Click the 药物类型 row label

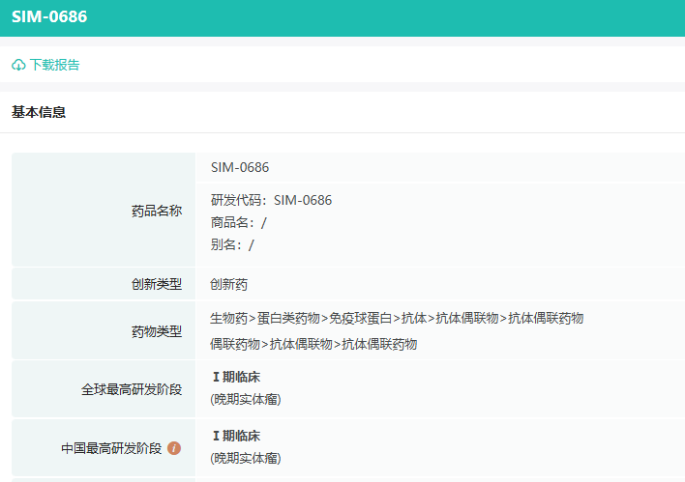pos(156,331)
